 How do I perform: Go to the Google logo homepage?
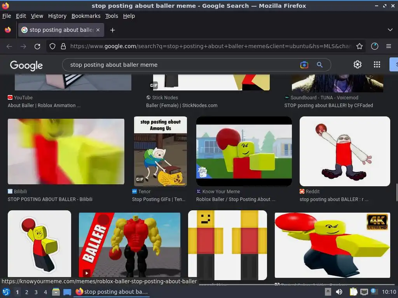pos(26,65)
